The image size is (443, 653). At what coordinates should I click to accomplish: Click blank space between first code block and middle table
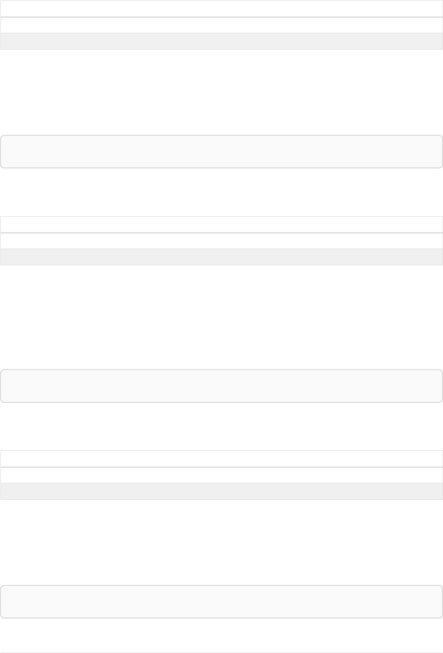point(221,192)
